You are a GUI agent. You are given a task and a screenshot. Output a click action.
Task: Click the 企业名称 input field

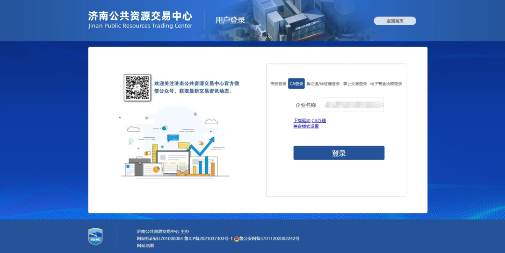[x=351, y=105]
